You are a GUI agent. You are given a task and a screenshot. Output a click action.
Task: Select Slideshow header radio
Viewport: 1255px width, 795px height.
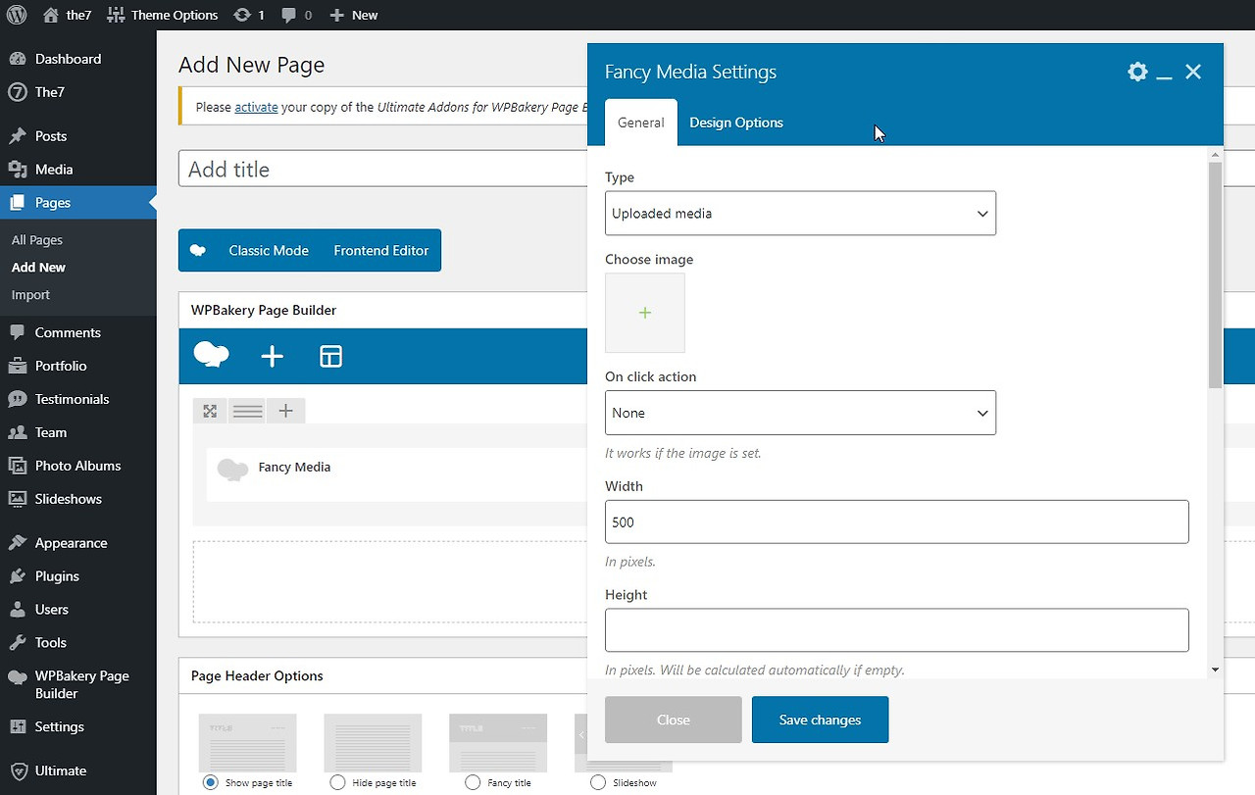coord(598,782)
